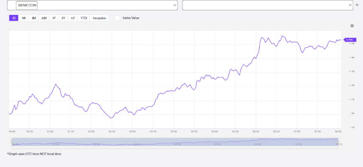Select the 5Y time range
Screen dimensions: 363x167
click(73, 18)
